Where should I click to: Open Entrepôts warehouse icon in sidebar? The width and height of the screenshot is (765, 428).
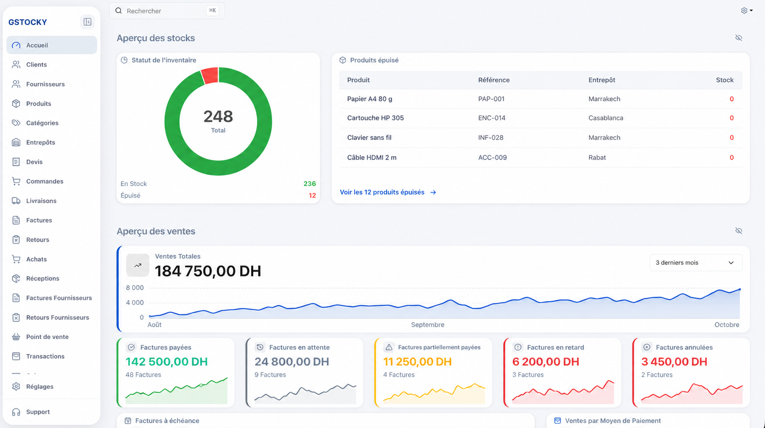tap(16, 142)
